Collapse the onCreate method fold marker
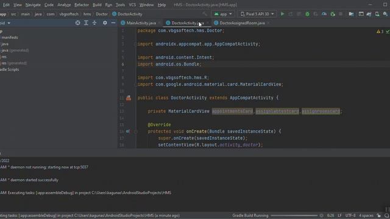Viewport: 390px width, 219px height. pos(135,131)
